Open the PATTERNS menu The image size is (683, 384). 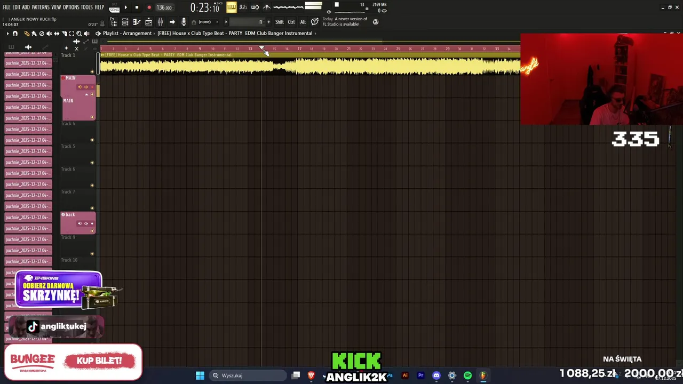pyautogui.click(x=41, y=7)
